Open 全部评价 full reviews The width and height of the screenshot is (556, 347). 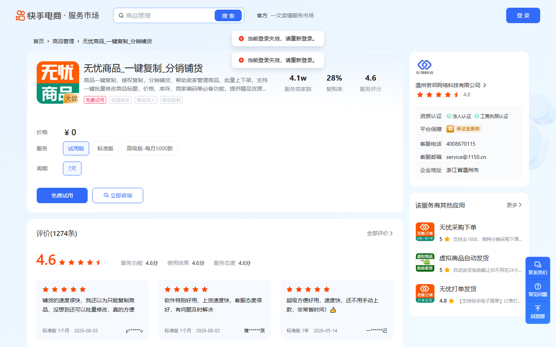pyautogui.click(x=380, y=233)
